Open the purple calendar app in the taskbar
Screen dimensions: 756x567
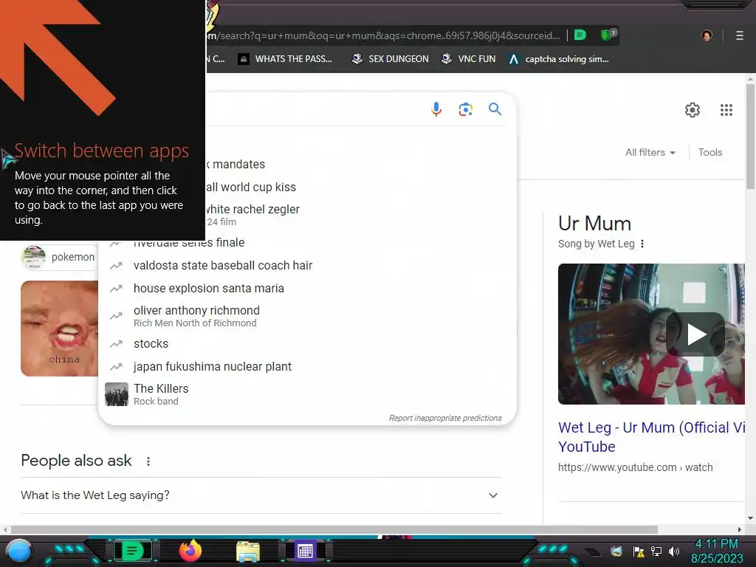[x=305, y=551]
